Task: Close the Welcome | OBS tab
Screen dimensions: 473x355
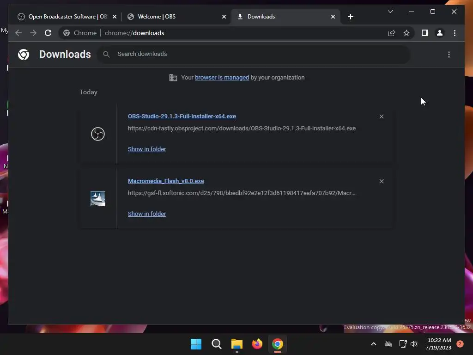Action: click(224, 17)
